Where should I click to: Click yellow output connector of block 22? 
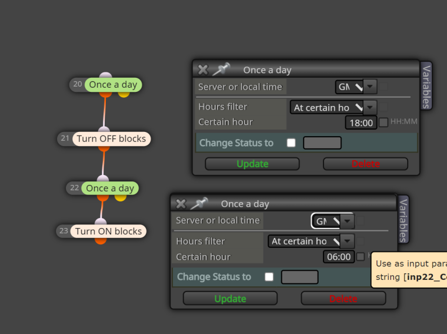click(x=121, y=198)
